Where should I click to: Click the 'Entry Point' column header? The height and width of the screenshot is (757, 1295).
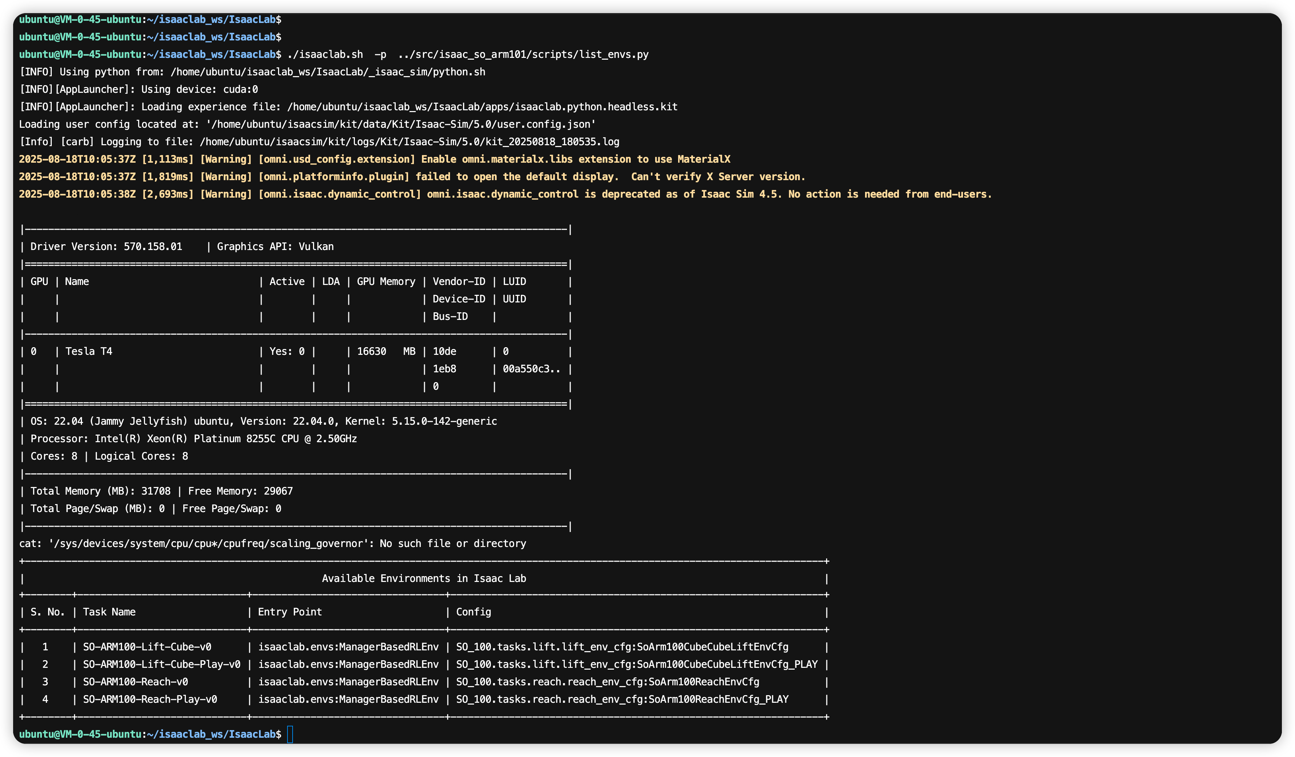coord(290,612)
